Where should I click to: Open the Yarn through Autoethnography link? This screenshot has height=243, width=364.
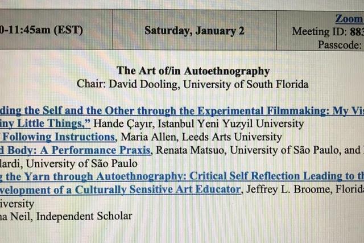pyautogui.click(x=182, y=176)
